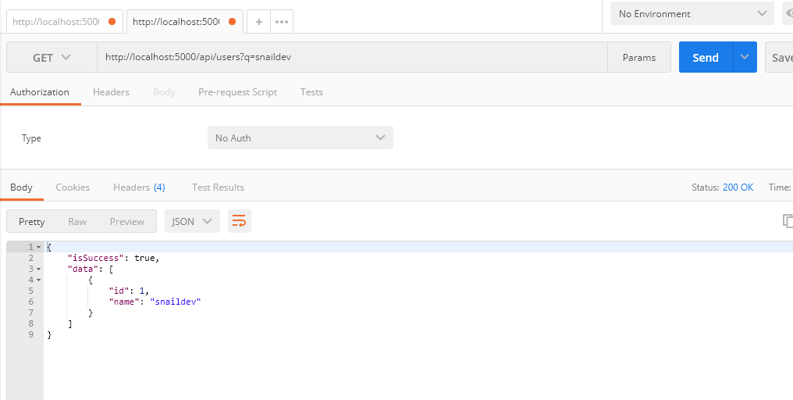Click line number 9 in response gutter

pyautogui.click(x=31, y=334)
